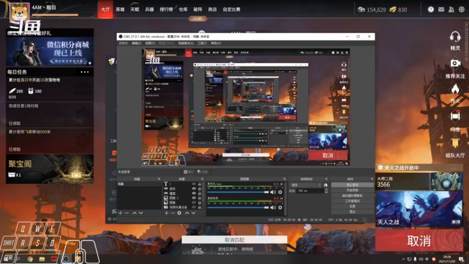This screenshot has height=264, width=469.
Task: Expand hidden system tray icons chevron
Action: 403,259
